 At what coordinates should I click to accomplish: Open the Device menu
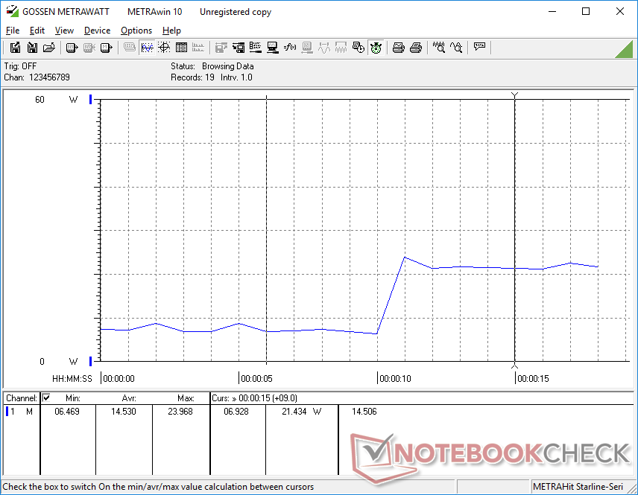[97, 31]
